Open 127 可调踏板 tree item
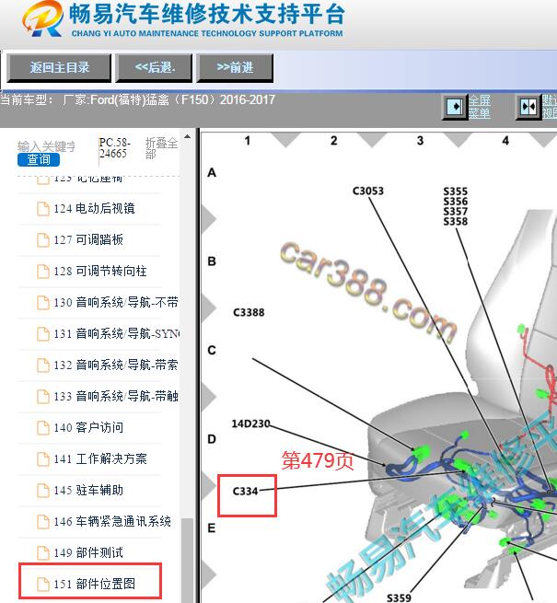The image size is (557, 603). pos(88,239)
